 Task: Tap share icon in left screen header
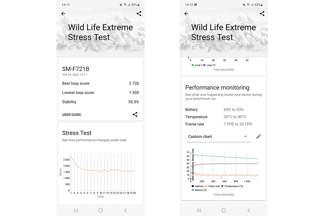tap(139, 14)
